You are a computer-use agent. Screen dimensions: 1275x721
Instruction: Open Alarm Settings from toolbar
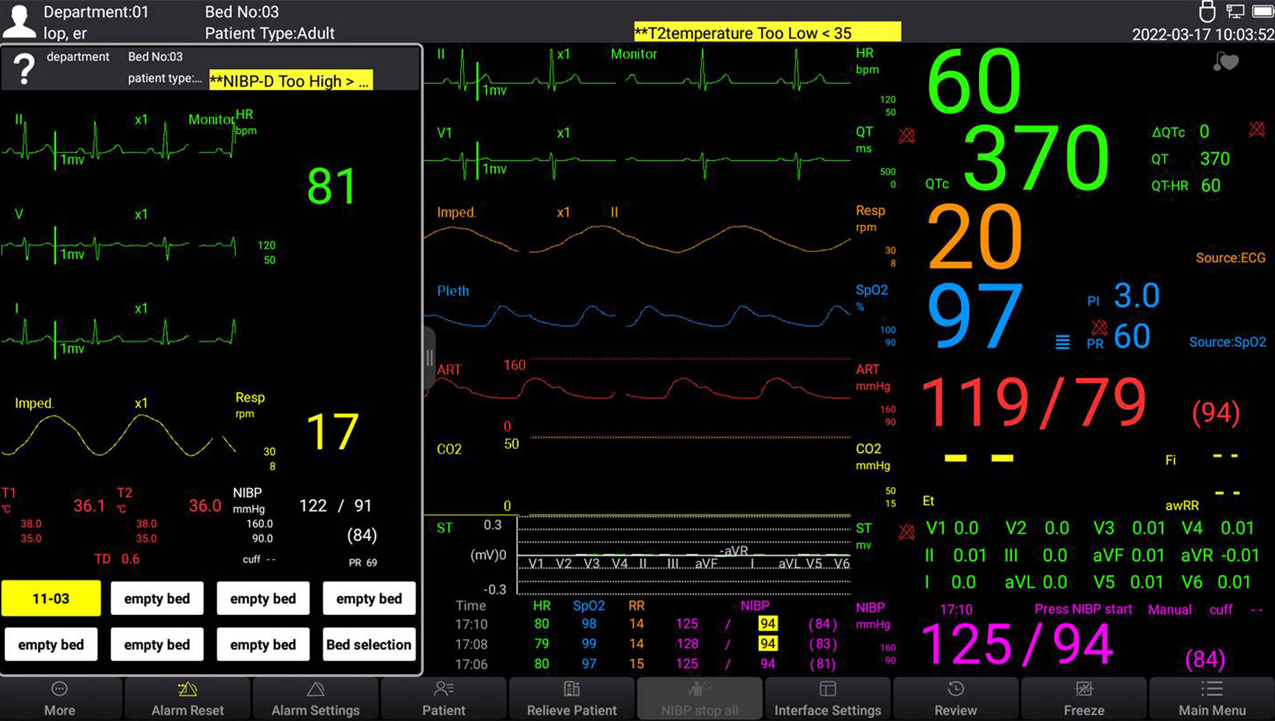[315, 698]
